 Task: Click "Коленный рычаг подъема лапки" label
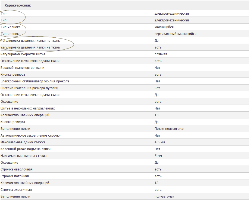tap(26, 149)
